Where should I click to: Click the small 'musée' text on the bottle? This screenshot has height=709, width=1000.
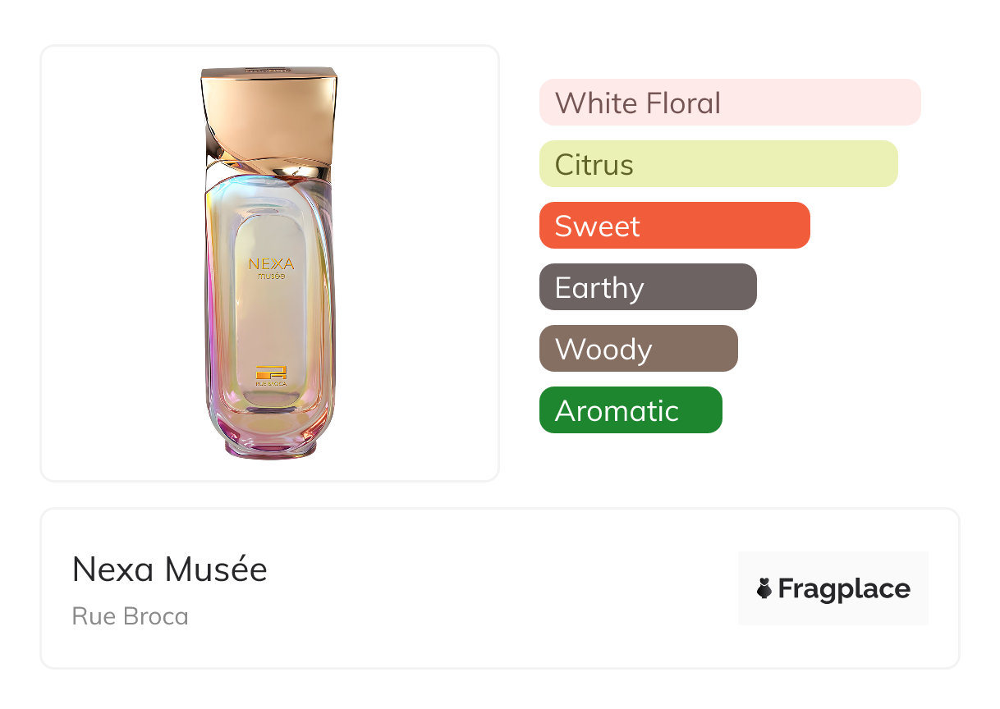271,277
